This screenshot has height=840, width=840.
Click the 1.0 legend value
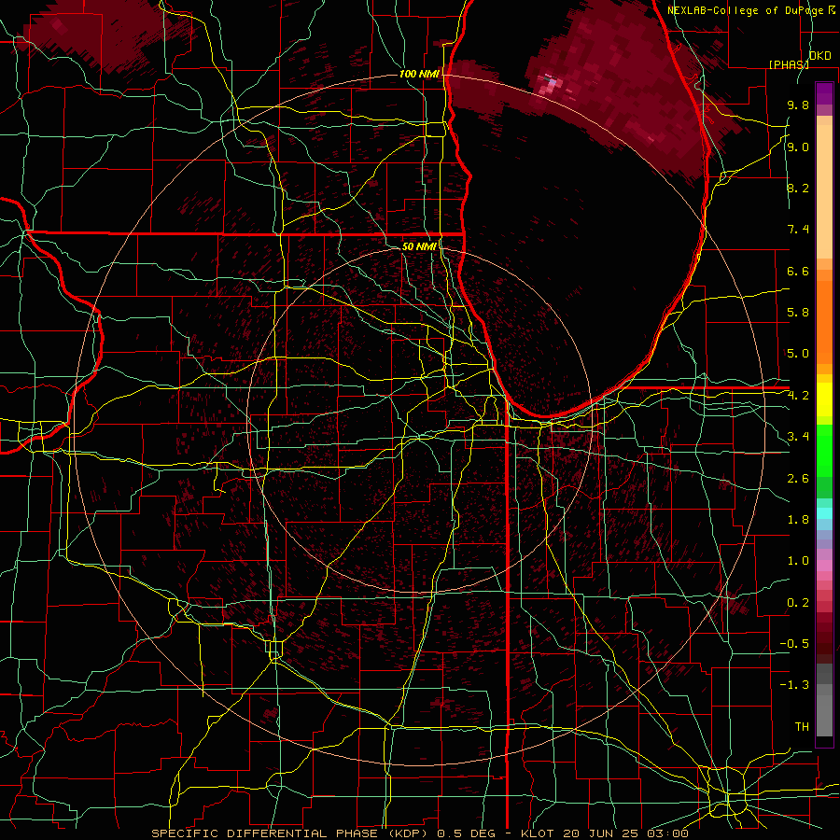coord(798,561)
